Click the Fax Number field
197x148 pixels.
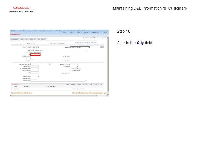tap(81, 61)
